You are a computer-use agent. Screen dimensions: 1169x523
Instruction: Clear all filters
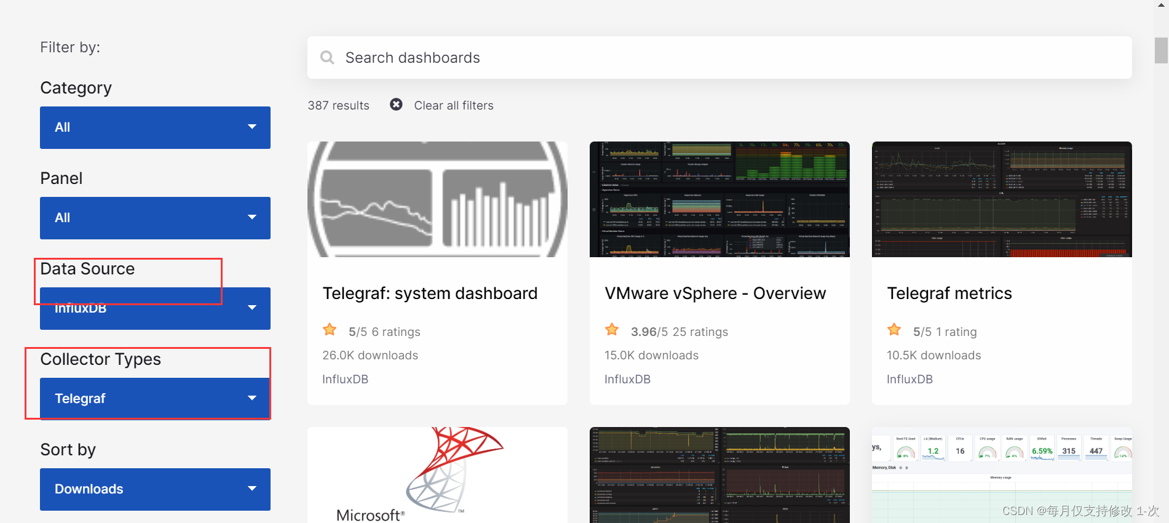(x=454, y=105)
